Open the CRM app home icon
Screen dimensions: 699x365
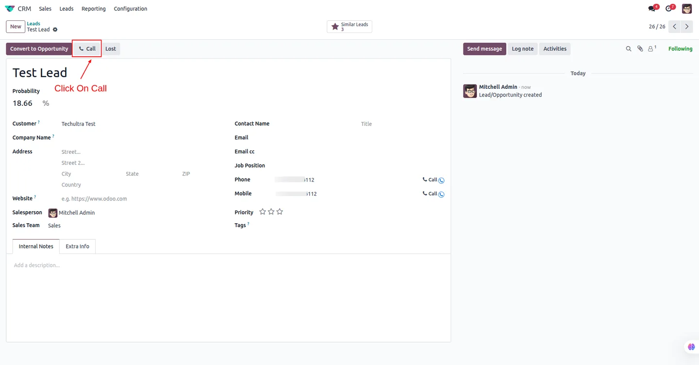[x=10, y=9]
